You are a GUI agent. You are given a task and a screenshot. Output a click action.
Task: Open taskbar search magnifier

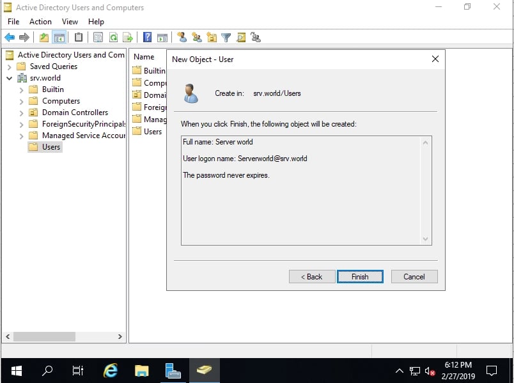[47, 371]
